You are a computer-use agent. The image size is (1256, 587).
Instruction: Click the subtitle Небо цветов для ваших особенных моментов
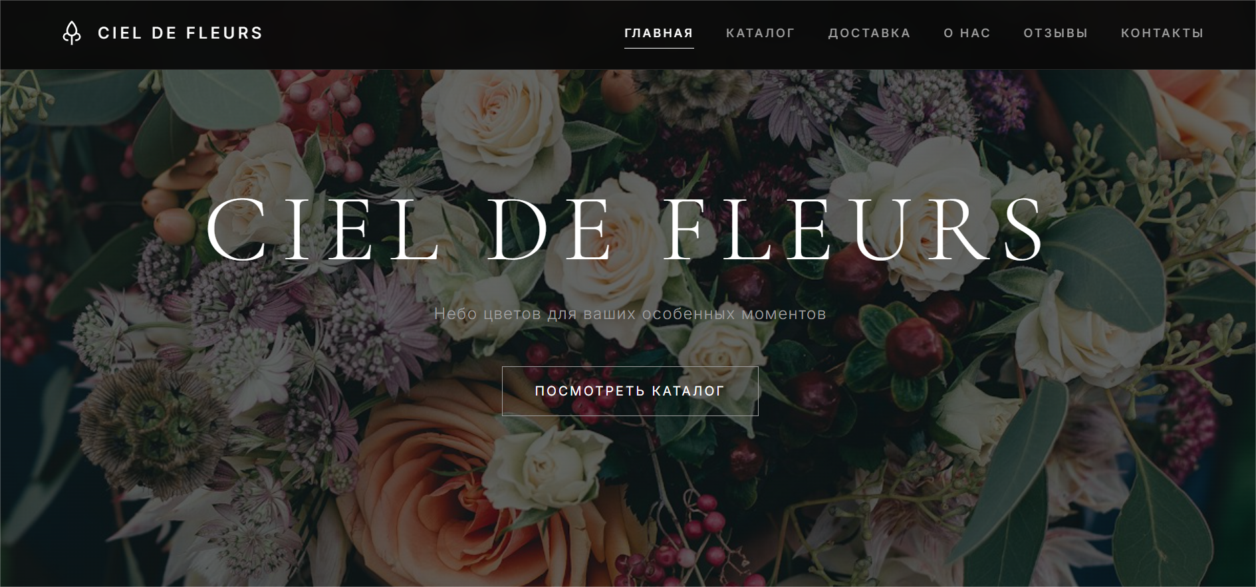630,314
